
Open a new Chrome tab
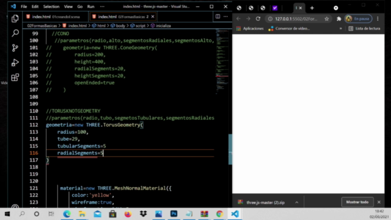pos(312,8)
